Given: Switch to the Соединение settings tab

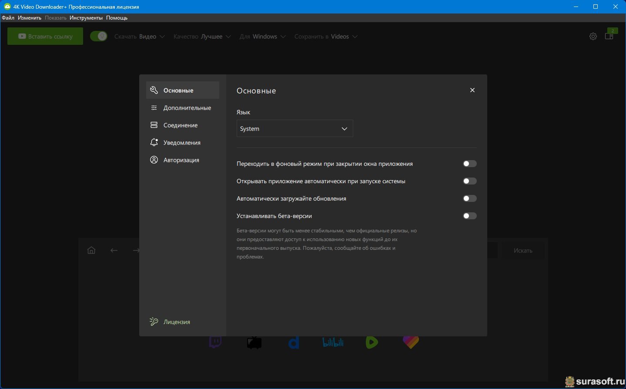Looking at the screenshot, I should pos(180,125).
